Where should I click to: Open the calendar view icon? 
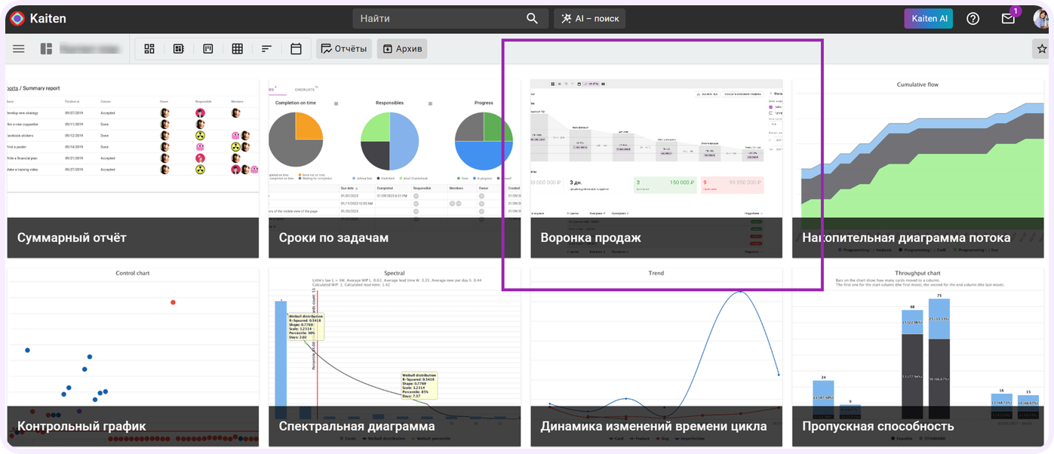296,49
